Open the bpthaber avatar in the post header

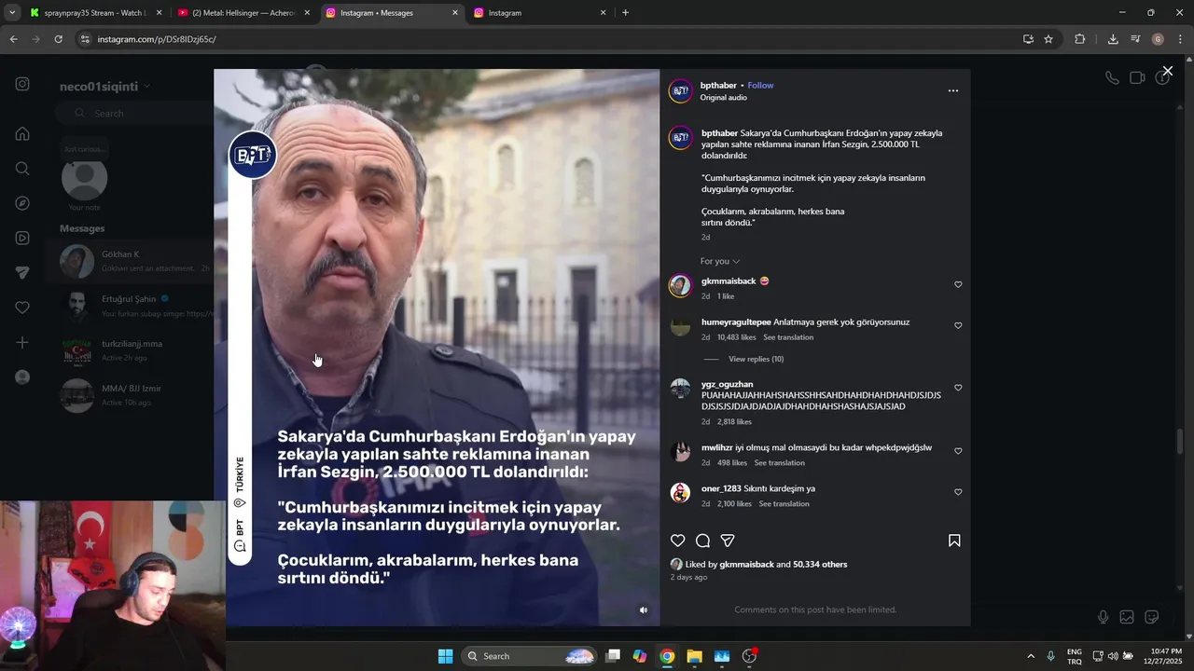(681, 90)
